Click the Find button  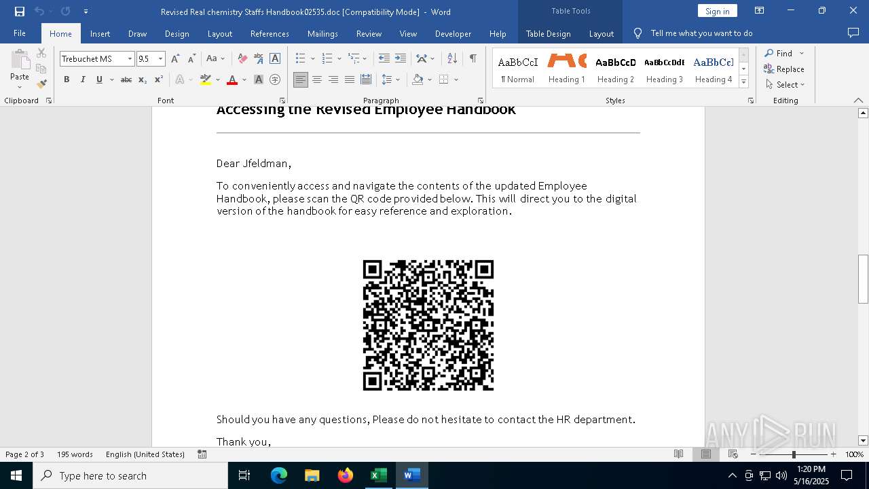pos(778,53)
